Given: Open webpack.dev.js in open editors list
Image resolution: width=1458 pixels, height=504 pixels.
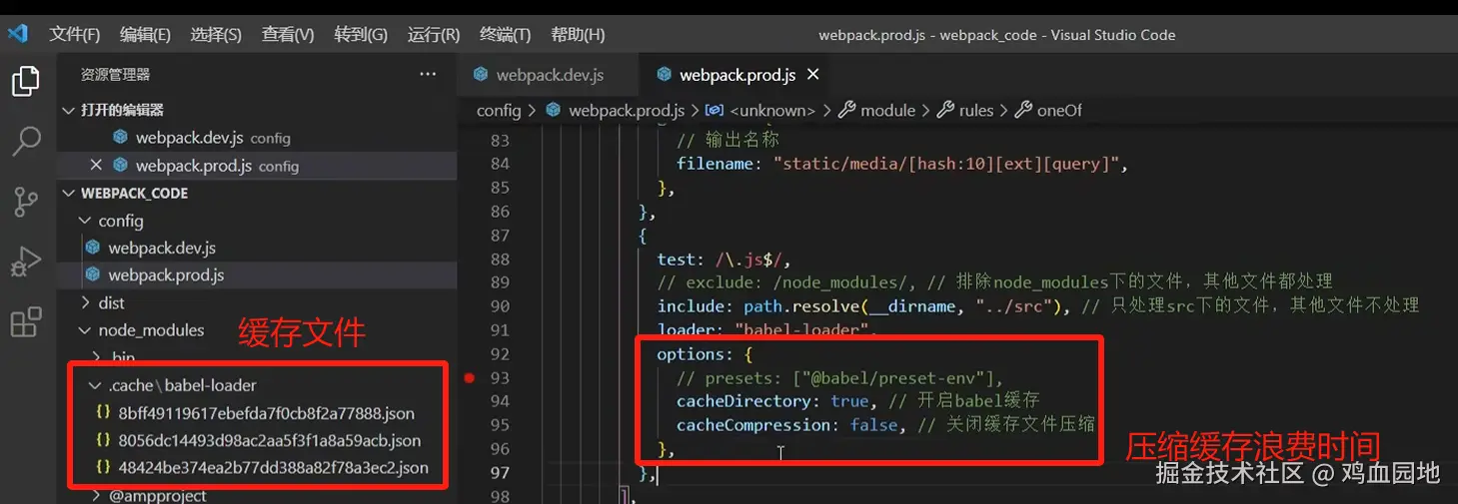Looking at the screenshot, I should pyautogui.click(x=257, y=138).
